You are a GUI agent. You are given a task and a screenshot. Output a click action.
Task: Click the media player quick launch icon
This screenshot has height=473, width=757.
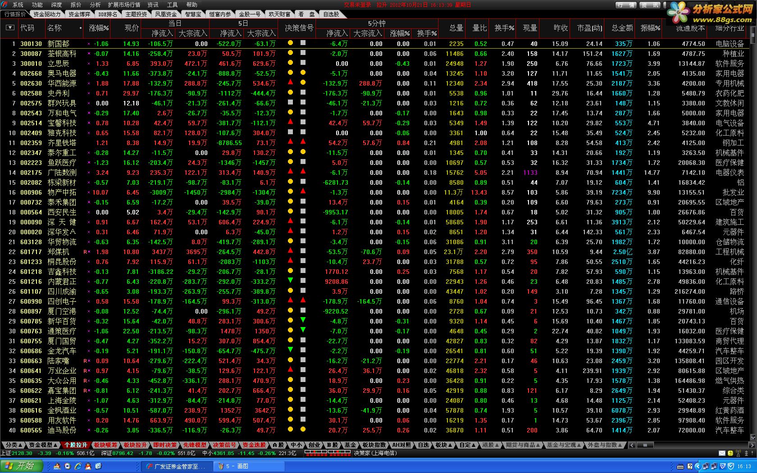click(68, 466)
